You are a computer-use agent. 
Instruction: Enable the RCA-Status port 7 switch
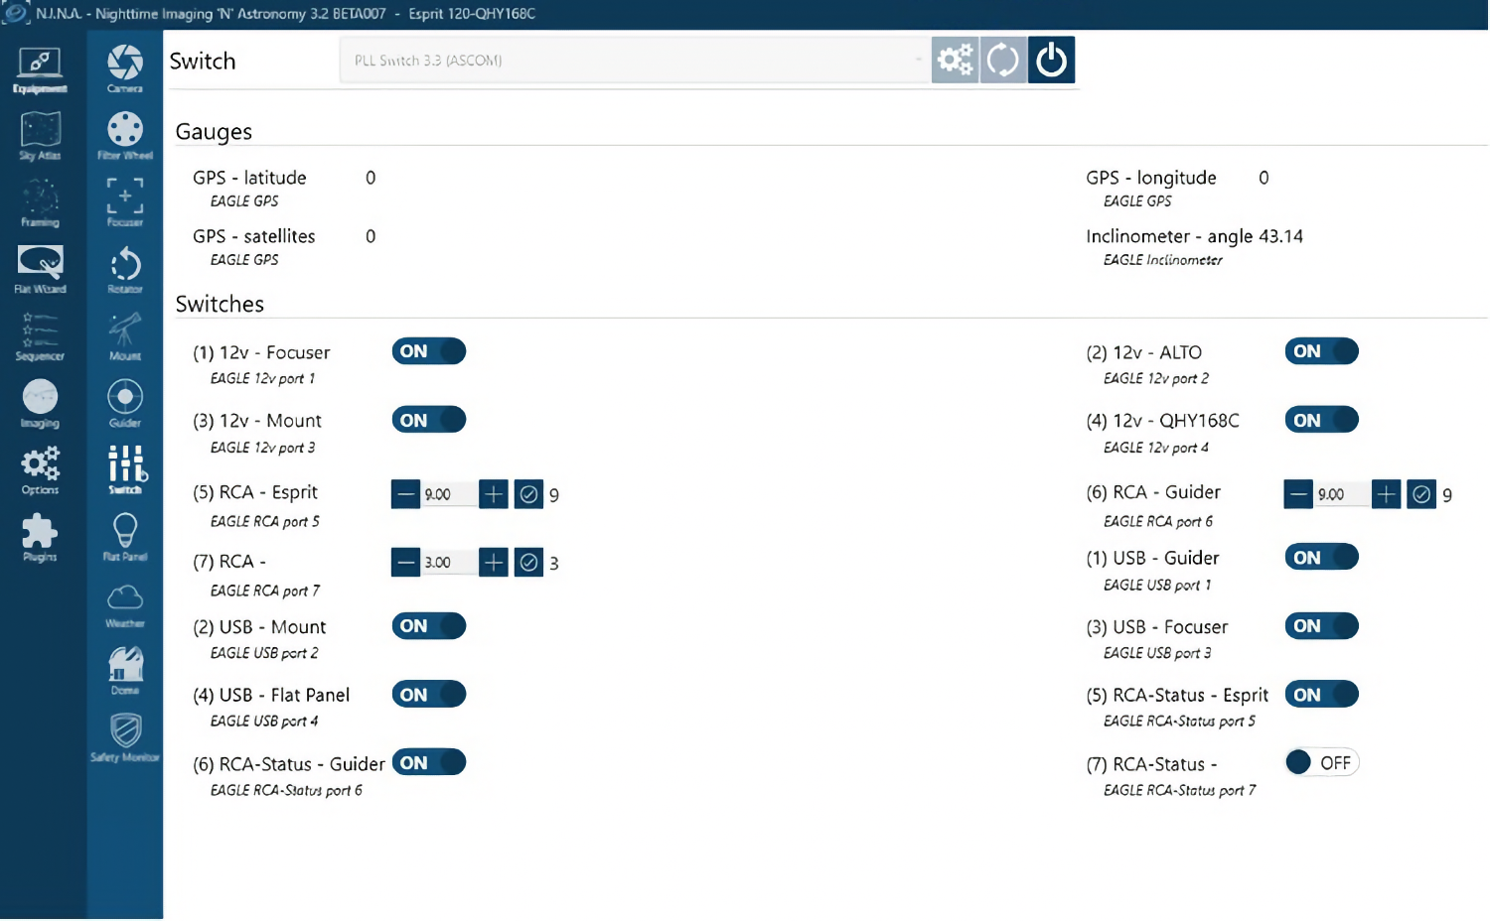[1321, 762]
